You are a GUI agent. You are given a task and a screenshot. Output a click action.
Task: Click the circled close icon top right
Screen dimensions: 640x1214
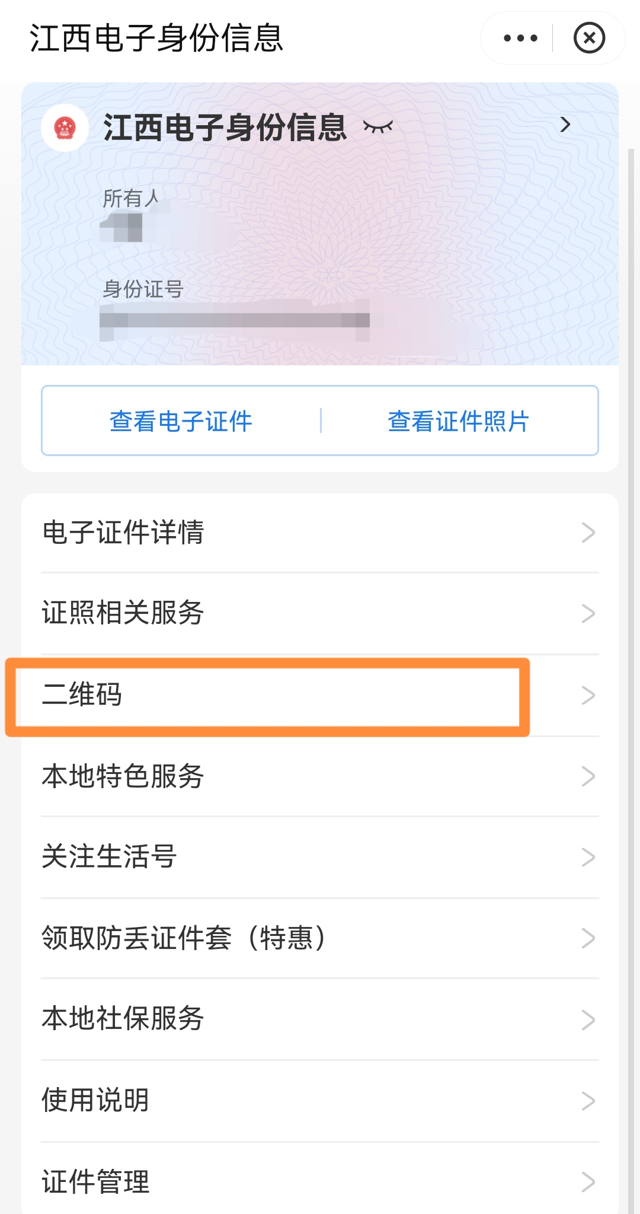click(x=590, y=37)
